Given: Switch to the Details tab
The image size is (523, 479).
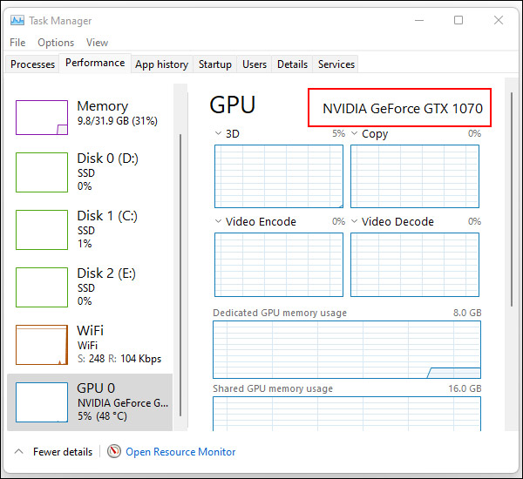Looking at the screenshot, I should [x=292, y=64].
